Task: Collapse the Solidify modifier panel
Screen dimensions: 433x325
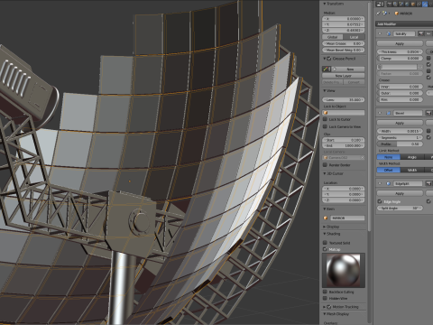Action: [x=380, y=33]
